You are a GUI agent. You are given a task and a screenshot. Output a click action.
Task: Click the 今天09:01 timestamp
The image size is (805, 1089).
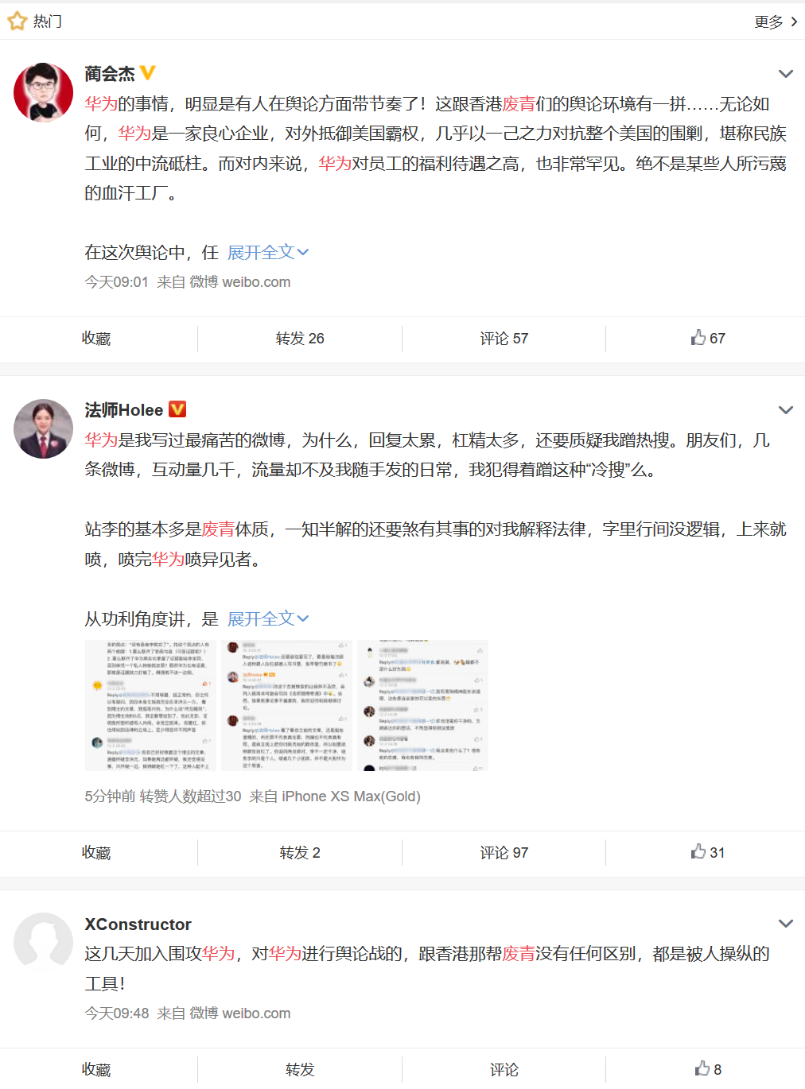pyautogui.click(x=116, y=282)
